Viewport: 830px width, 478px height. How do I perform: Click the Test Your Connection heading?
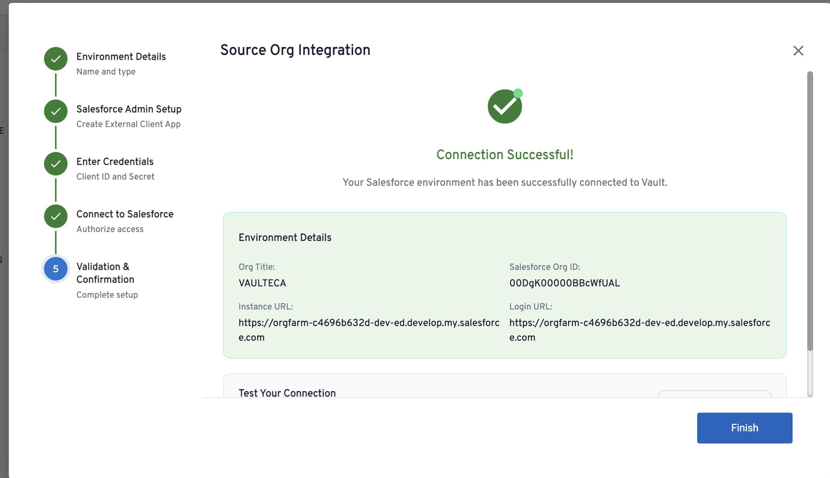[x=287, y=393]
